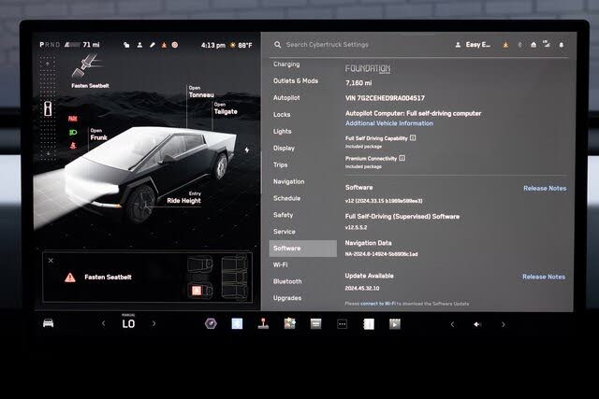Open the Upgrades settings menu

coord(287,298)
